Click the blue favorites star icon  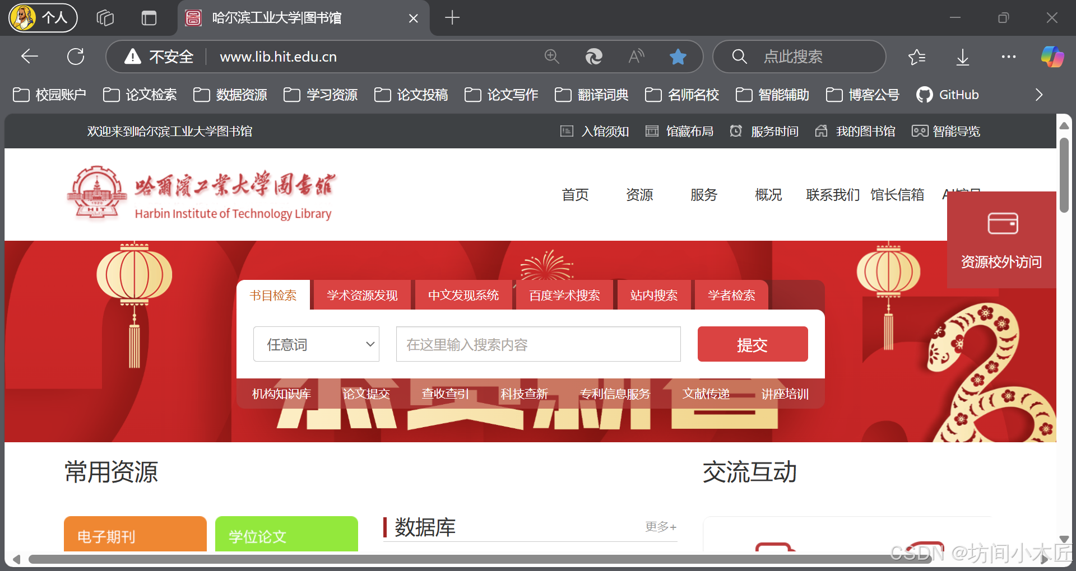678,57
